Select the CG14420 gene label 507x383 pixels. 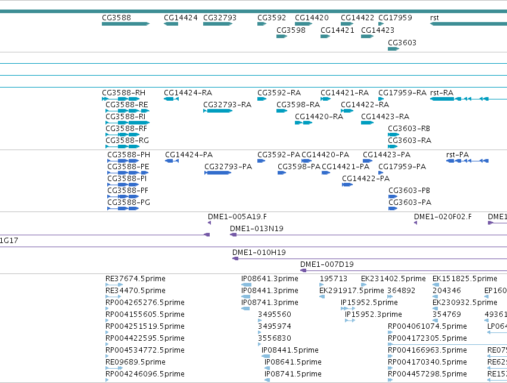[312, 18]
